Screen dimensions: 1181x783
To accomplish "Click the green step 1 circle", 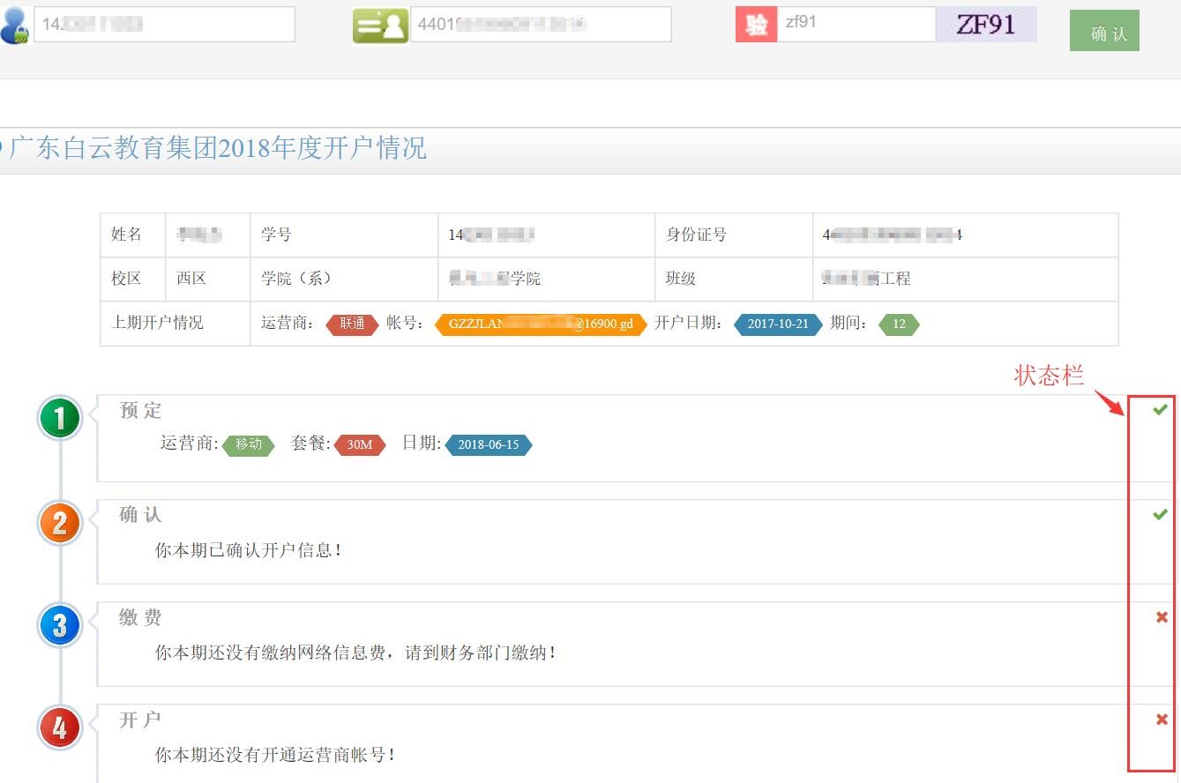I will coord(59,419).
